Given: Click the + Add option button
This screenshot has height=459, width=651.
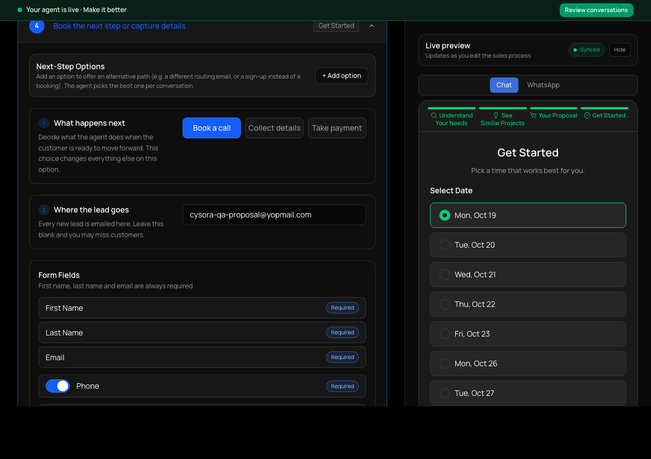Looking at the screenshot, I should (x=341, y=75).
